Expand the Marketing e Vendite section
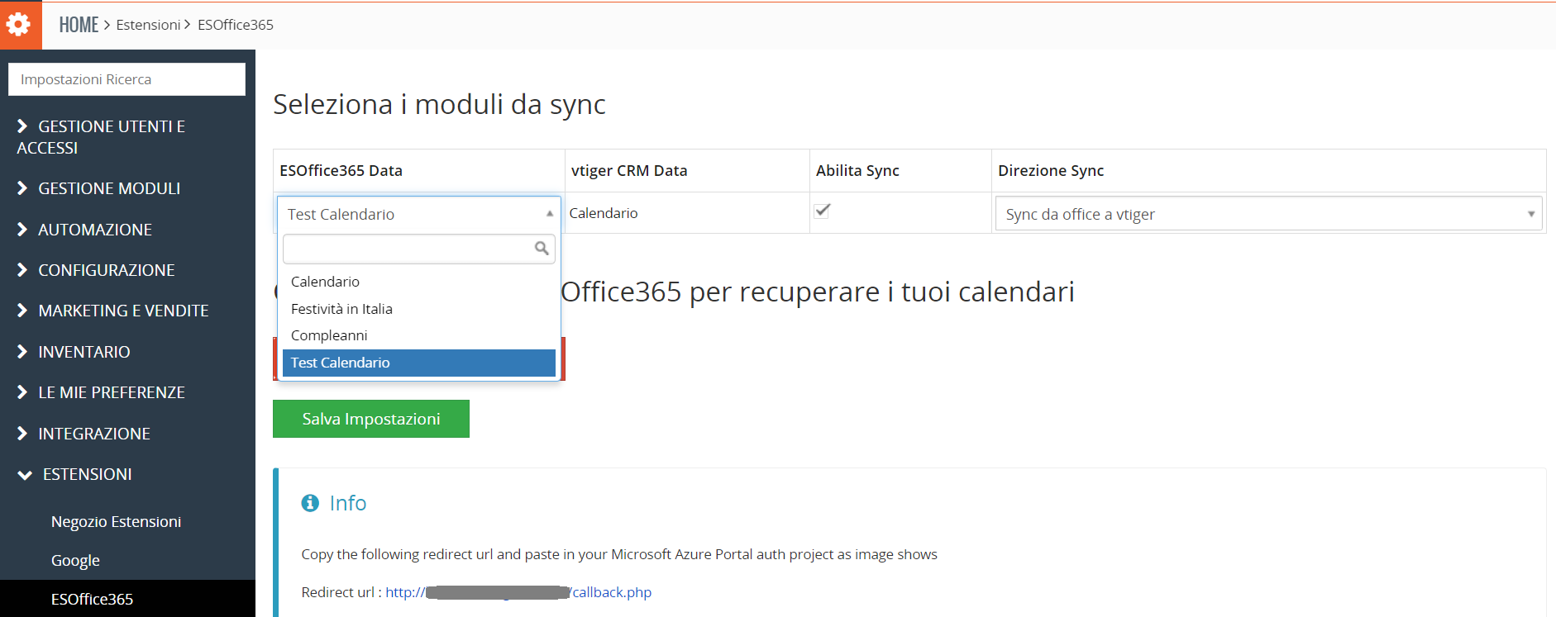The height and width of the screenshot is (617, 1556). 112,311
